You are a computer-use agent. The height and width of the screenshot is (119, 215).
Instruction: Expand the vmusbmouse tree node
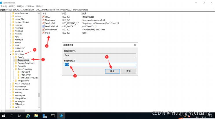pos(10,13)
